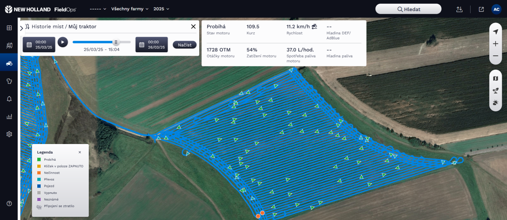Image resolution: width=507 pixels, height=220 pixels.
Task: Toggle the map layers icon
Action: [496, 78]
